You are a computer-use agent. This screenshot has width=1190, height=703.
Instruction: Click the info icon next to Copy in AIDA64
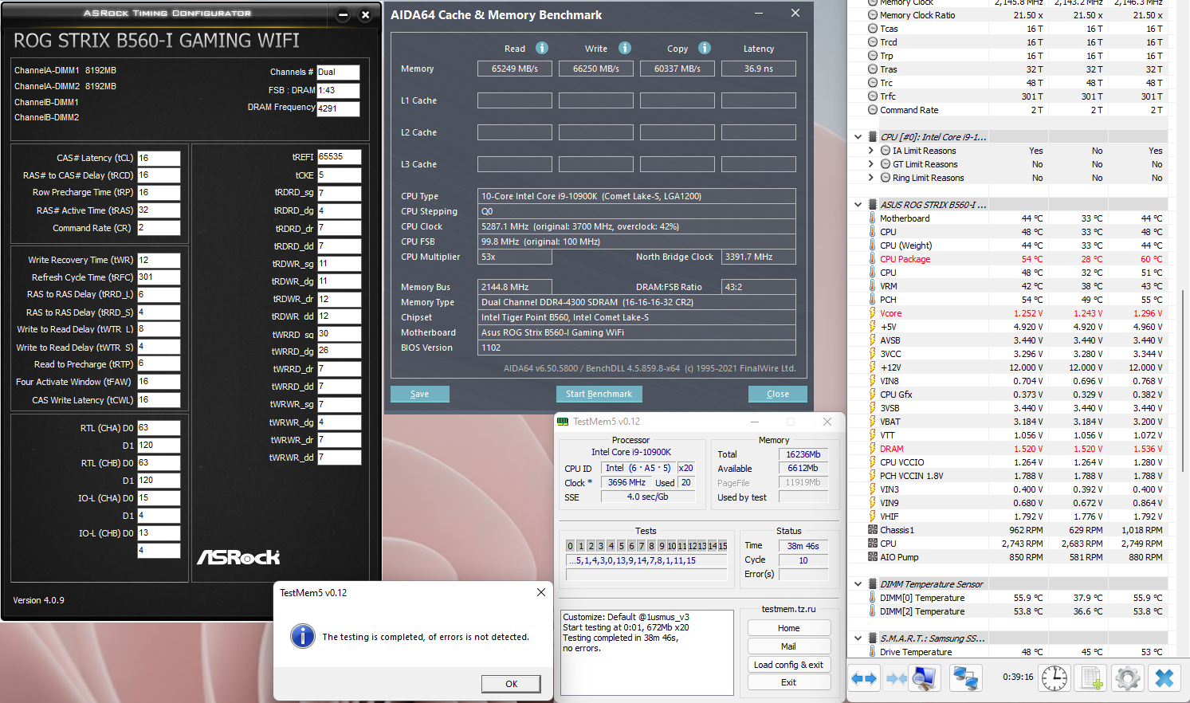[x=705, y=48]
